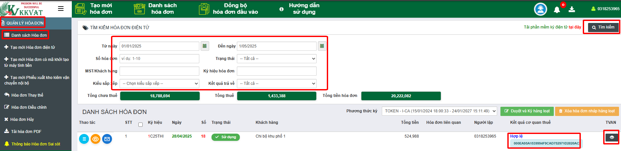Click the user account 0318253965 in header
621x151 pixels.
pos(605,9)
